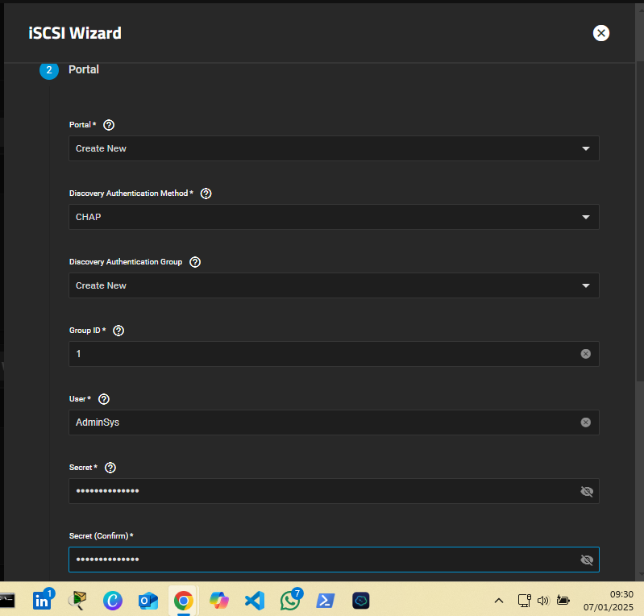Open the terminal app in taskbar
Image resolution: width=644 pixels, height=616 pixels.
[7, 601]
